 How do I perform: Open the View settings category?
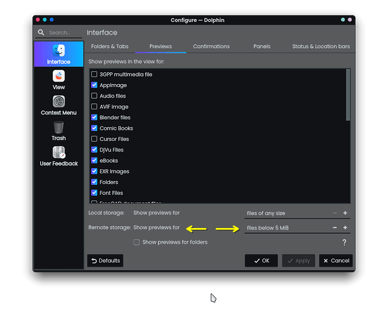click(x=59, y=80)
